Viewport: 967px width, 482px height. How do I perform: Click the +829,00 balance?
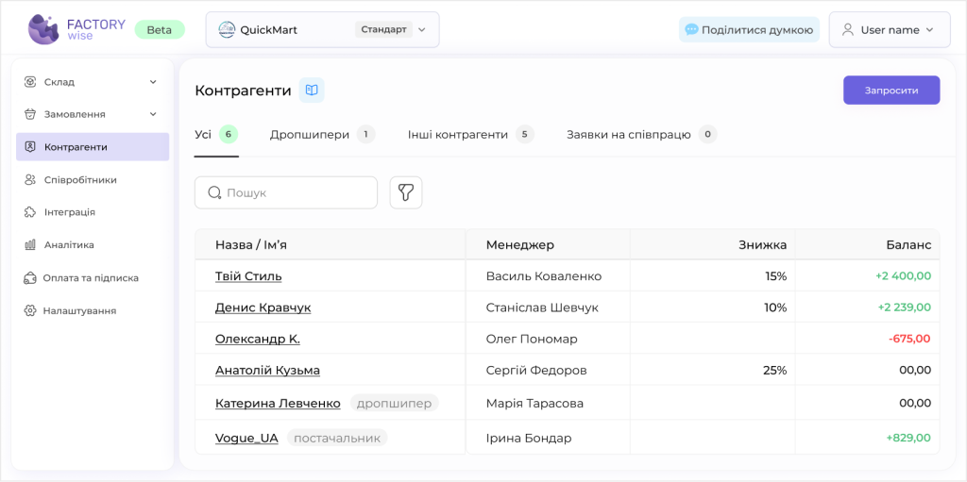coord(908,439)
